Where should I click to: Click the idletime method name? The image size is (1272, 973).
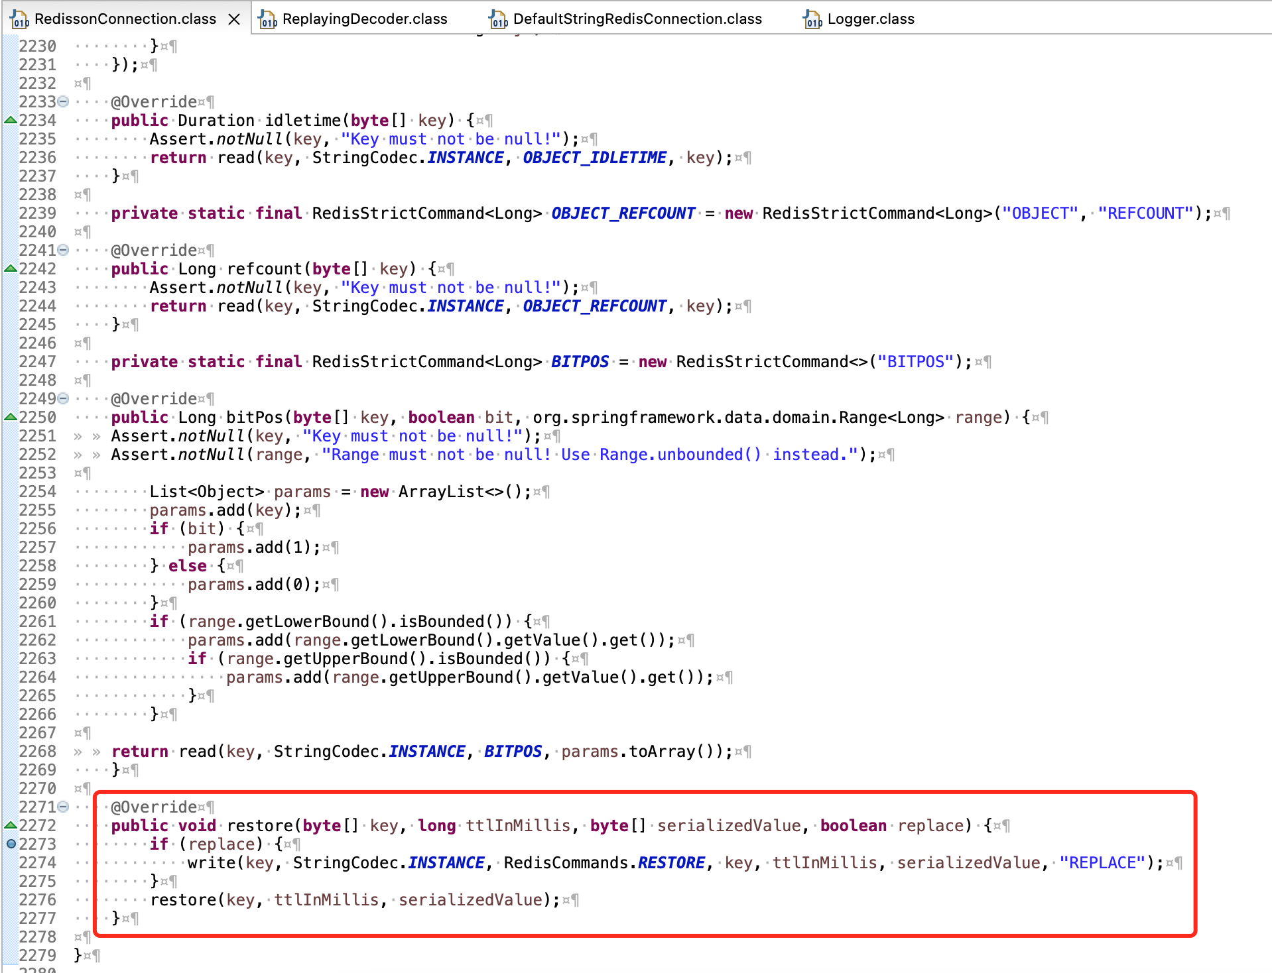tap(302, 121)
